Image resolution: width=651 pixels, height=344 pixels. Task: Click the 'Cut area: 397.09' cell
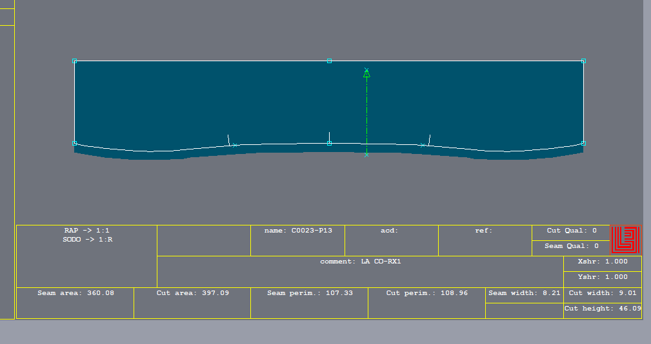[192, 303]
